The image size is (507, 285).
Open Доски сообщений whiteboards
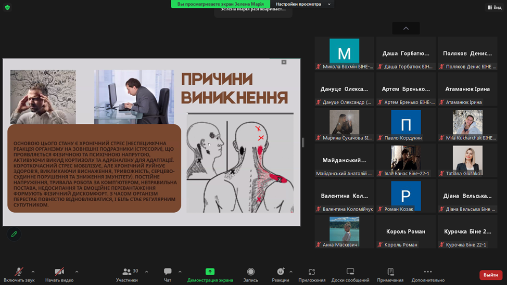point(350,274)
